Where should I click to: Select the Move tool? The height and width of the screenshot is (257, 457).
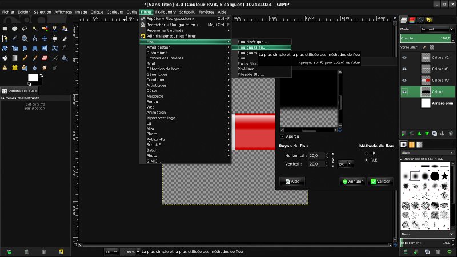(45, 38)
